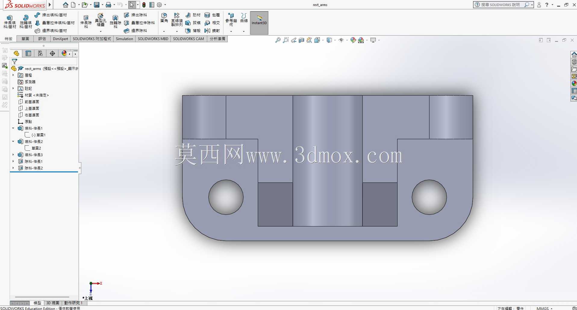
Task: Click the Home welcome icon in top toolbar
Action: click(x=65, y=5)
